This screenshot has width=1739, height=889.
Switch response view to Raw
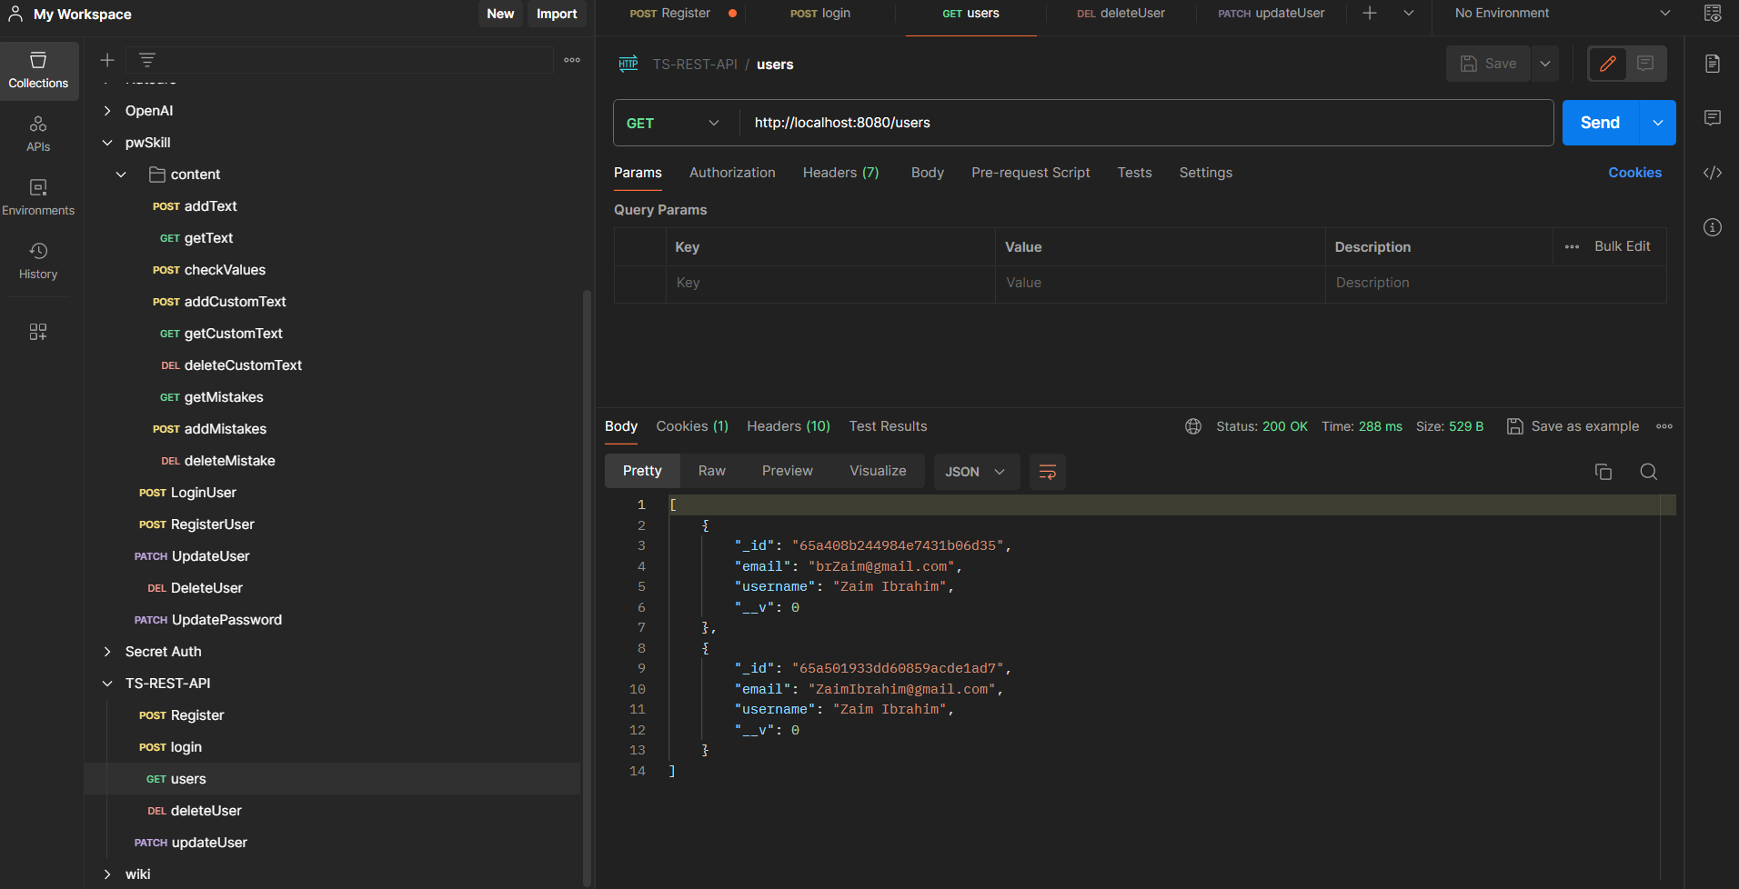pyautogui.click(x=711, y=471)
